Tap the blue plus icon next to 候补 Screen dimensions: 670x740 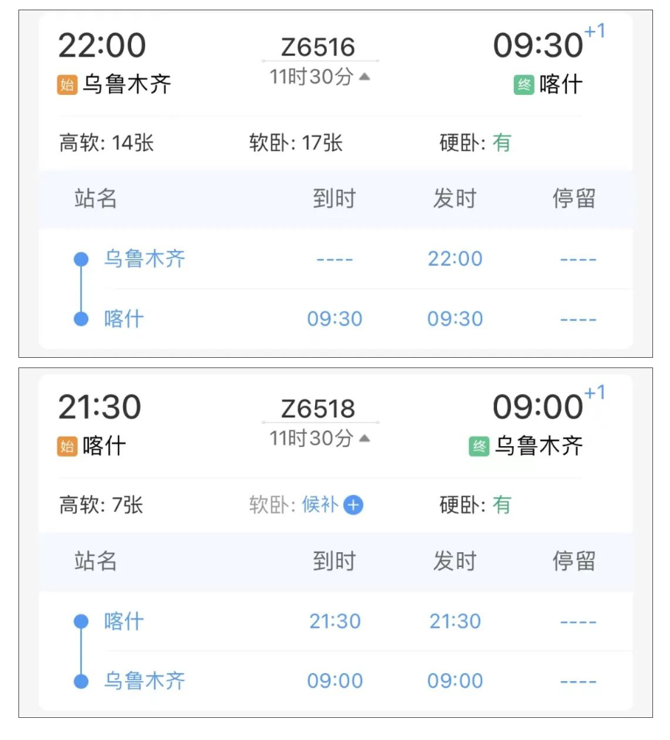point(353,505)
